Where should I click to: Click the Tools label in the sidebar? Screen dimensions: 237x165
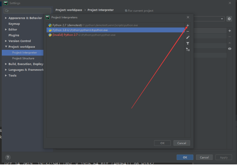tap(12, 75)
